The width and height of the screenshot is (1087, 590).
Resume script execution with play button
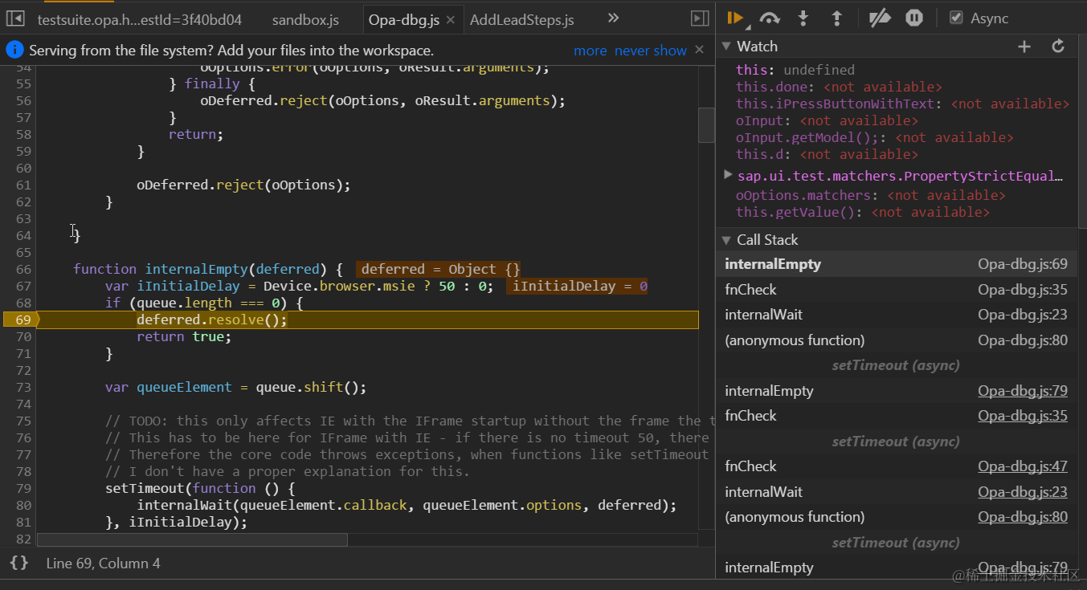pyautogui.click(x=734, y=18)
